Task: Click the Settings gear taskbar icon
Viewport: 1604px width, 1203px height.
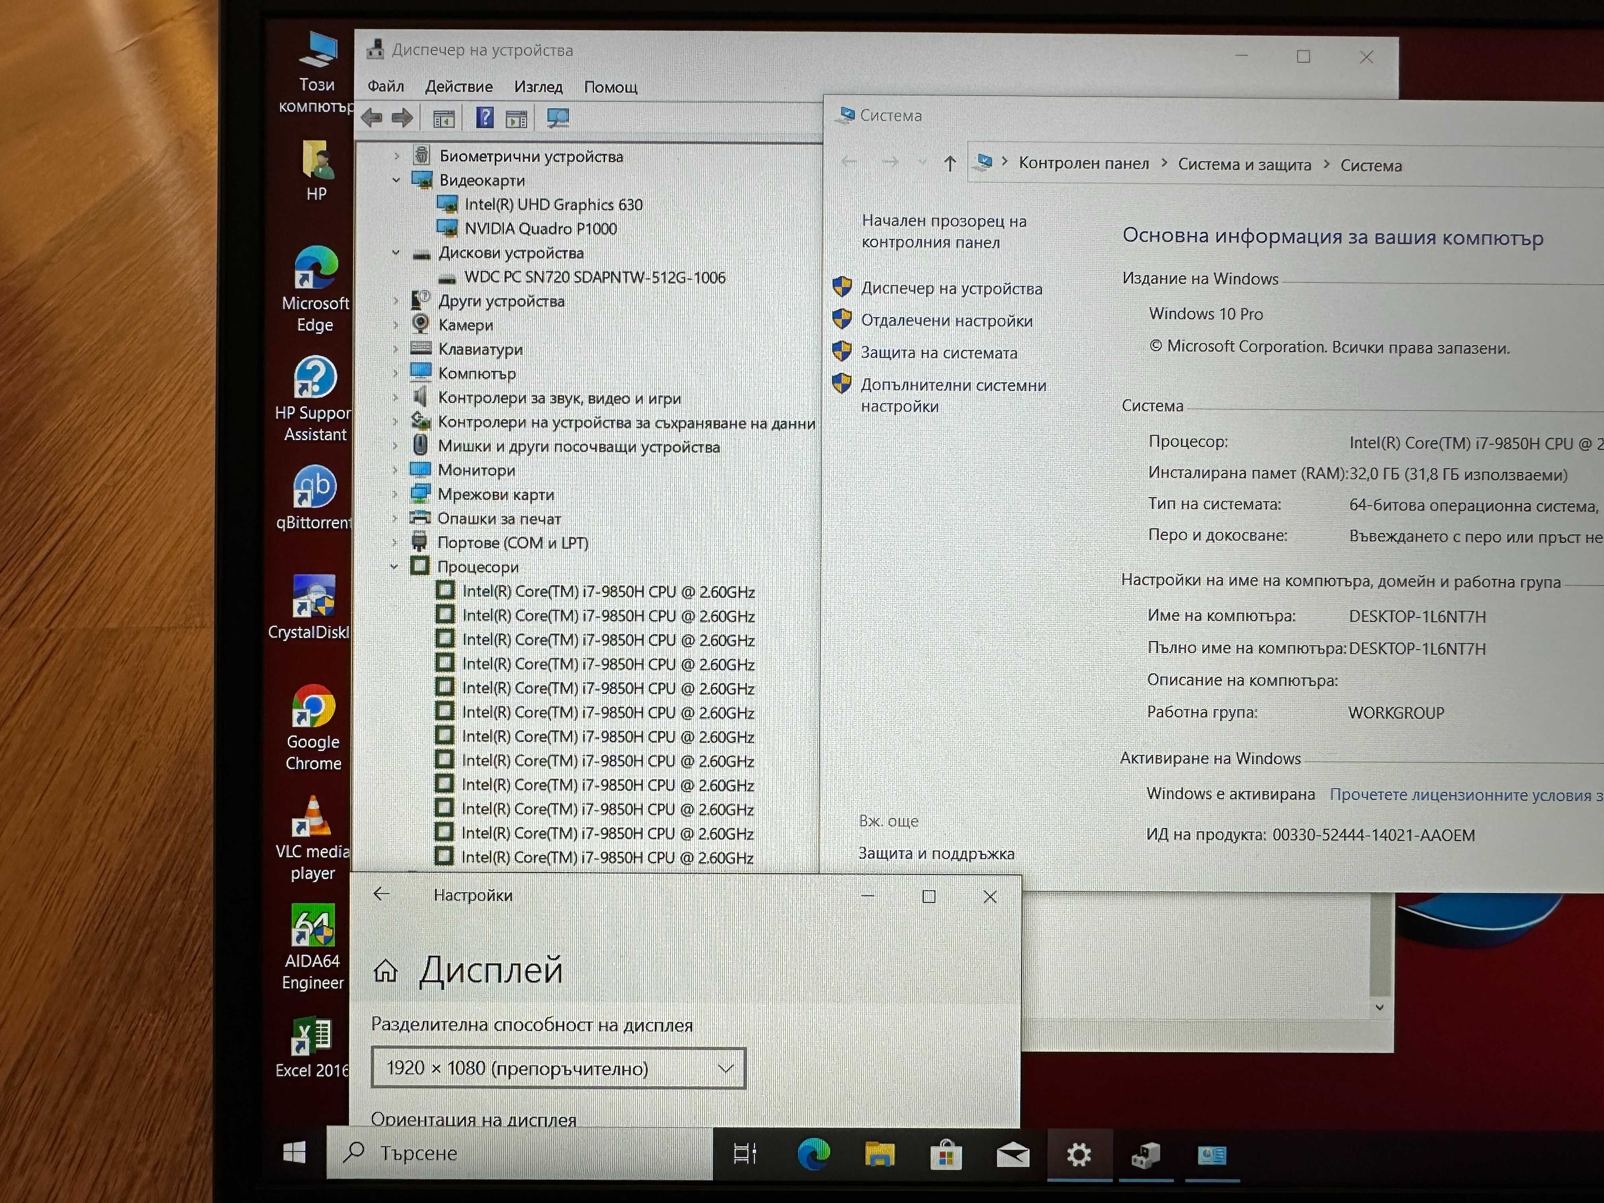Action: tap(1079, 1155)
